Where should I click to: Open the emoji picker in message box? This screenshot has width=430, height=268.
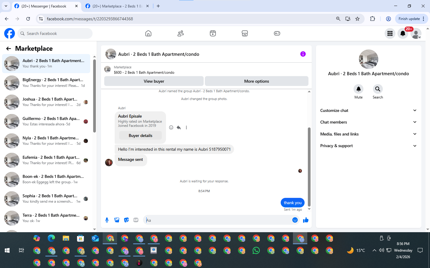pos(295,220)
